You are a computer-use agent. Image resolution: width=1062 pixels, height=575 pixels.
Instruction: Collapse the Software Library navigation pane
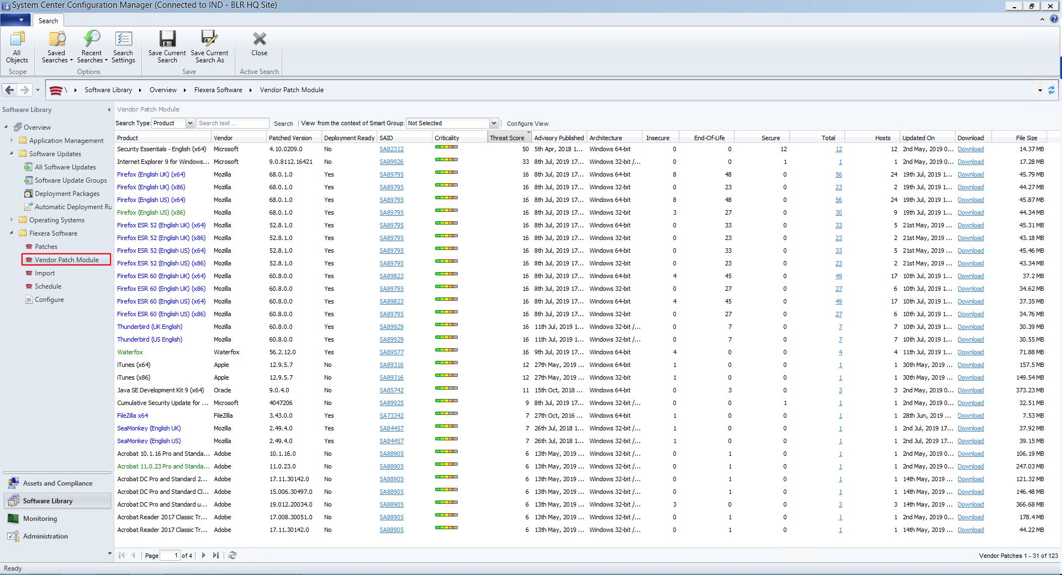coord(109,110)
